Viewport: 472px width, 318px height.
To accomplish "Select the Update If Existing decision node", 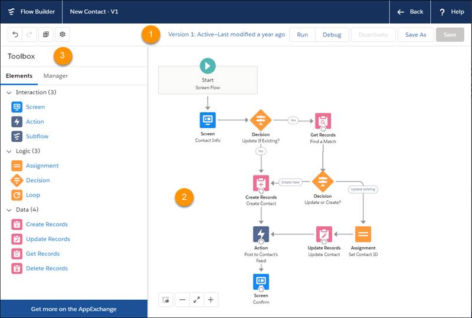I will (261, 120).
